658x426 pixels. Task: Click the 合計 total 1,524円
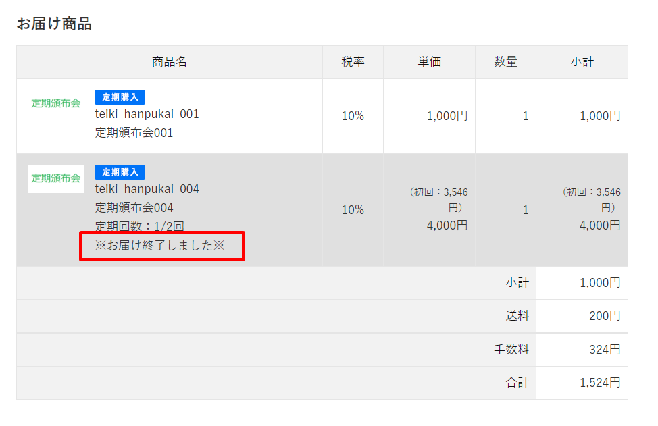pos(599,383)
